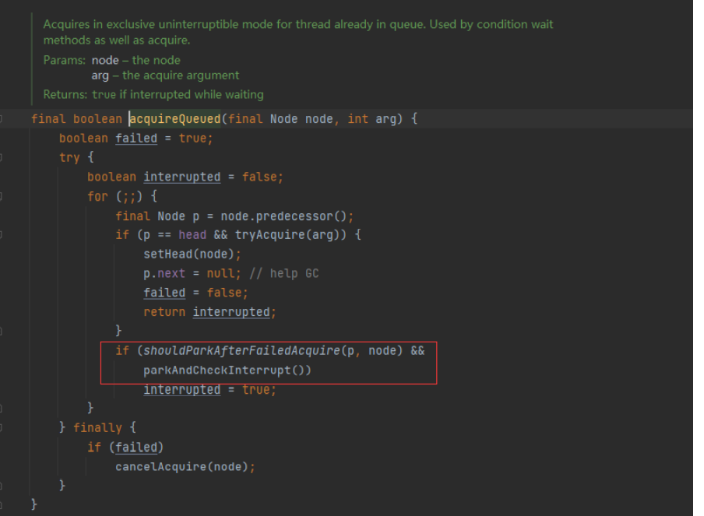Click 'failed' in 'failed = false;'
Viewport: 704px width, 516px height.
[x=164, y=293]
